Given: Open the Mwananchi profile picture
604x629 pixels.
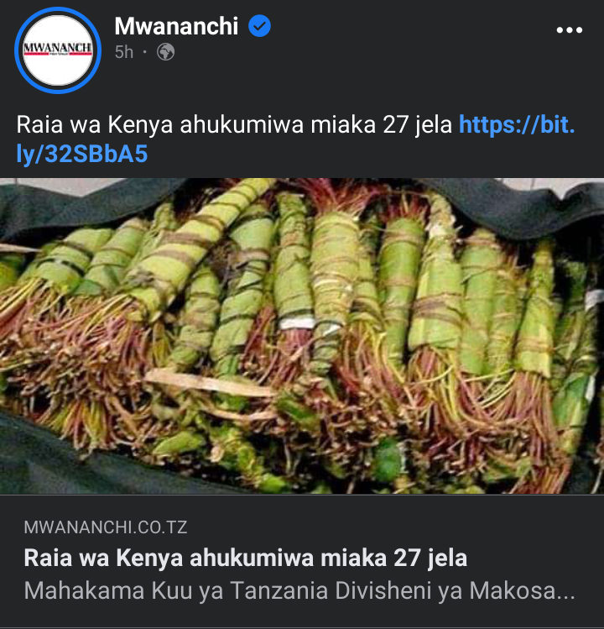Looking at the screenshot, I should click(58, 50).
